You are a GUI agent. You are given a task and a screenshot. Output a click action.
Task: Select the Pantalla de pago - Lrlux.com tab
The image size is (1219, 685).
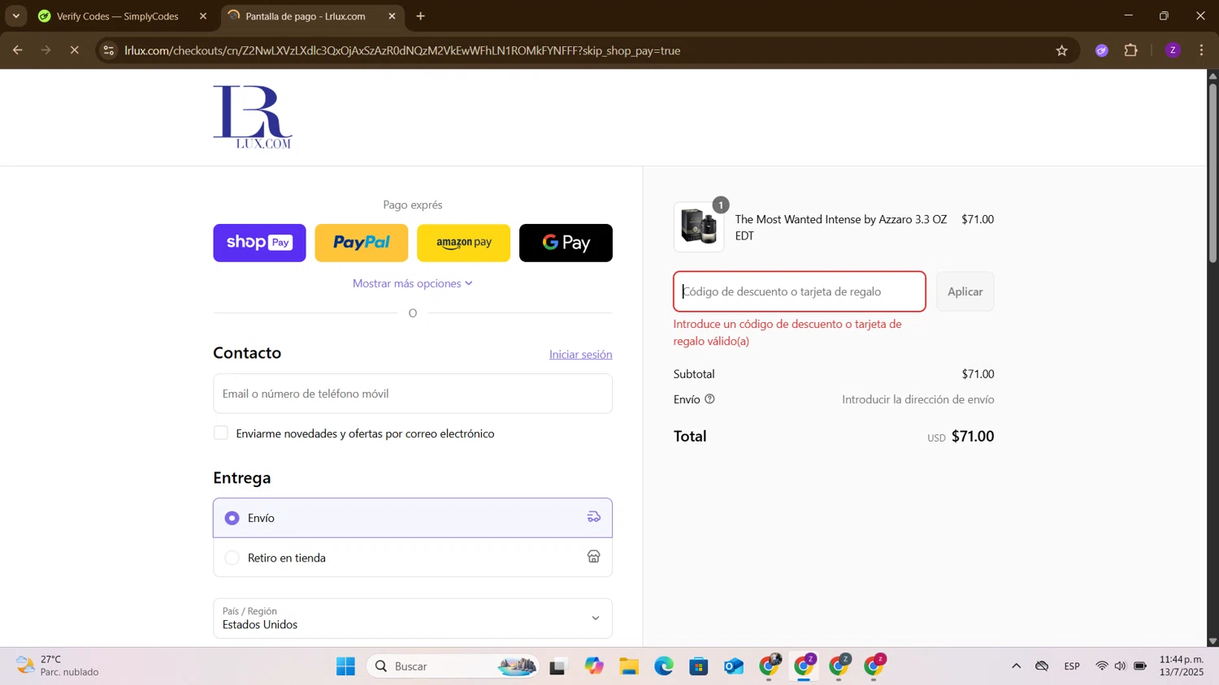(306, 16)
